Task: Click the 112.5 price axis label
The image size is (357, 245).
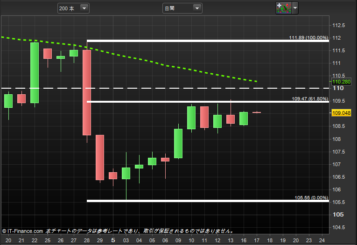Action: pyautogui.click(x=338, y=25)
